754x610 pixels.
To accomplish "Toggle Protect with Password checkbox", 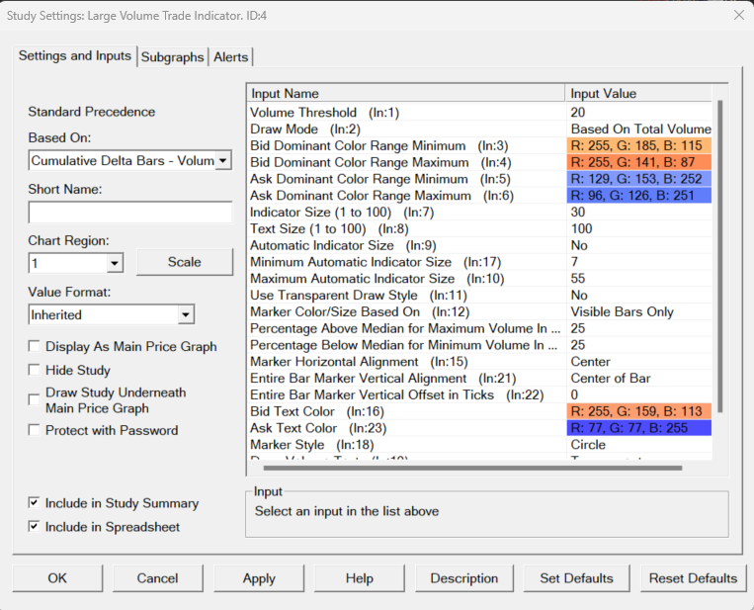I will 36,430.
